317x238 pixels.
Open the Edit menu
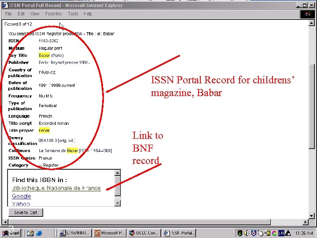pos(21,14)
